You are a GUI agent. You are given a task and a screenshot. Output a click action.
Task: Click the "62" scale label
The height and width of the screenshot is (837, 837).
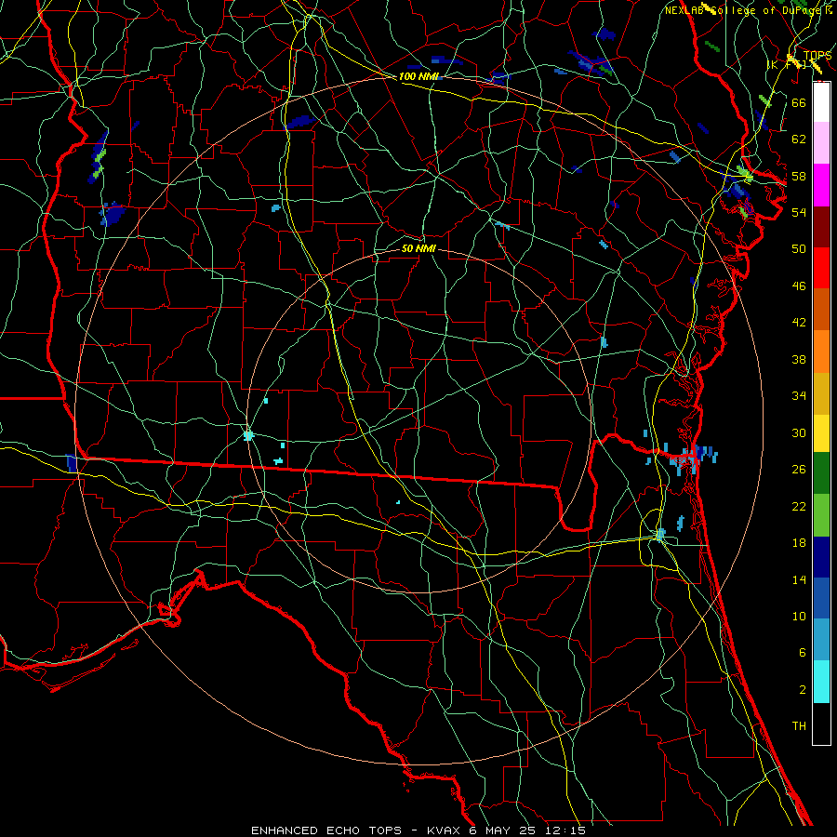click(x=799, y=139)
